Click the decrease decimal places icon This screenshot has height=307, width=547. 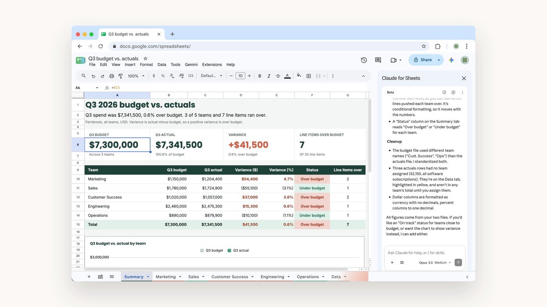(172, 76)
